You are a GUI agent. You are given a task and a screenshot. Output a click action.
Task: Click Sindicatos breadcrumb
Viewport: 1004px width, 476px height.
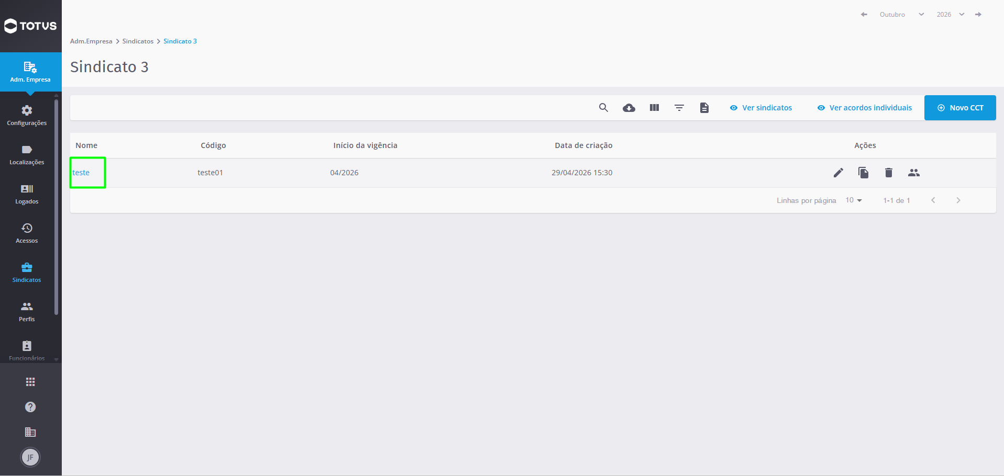tap(138, 41)
